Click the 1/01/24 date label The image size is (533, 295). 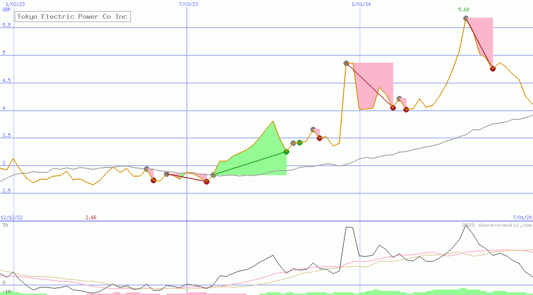(x=361, y=4)
